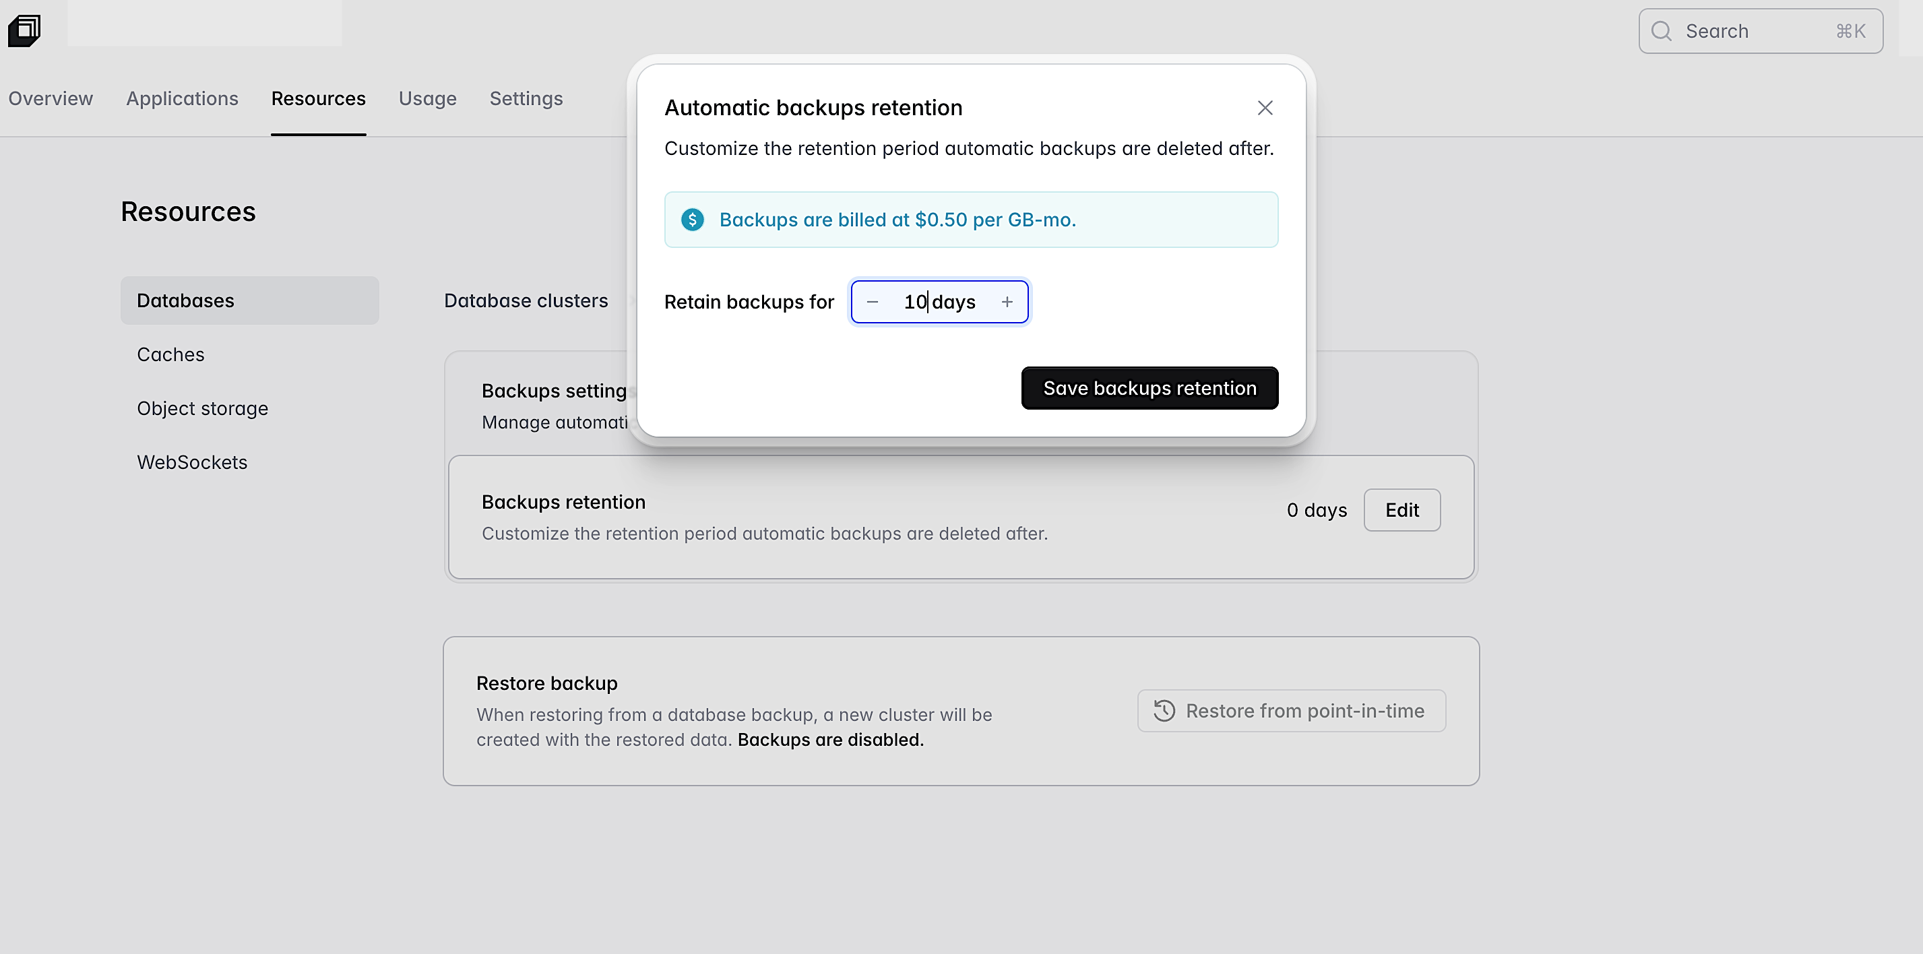Click the stacked-squares app logo

coord(24,30)
